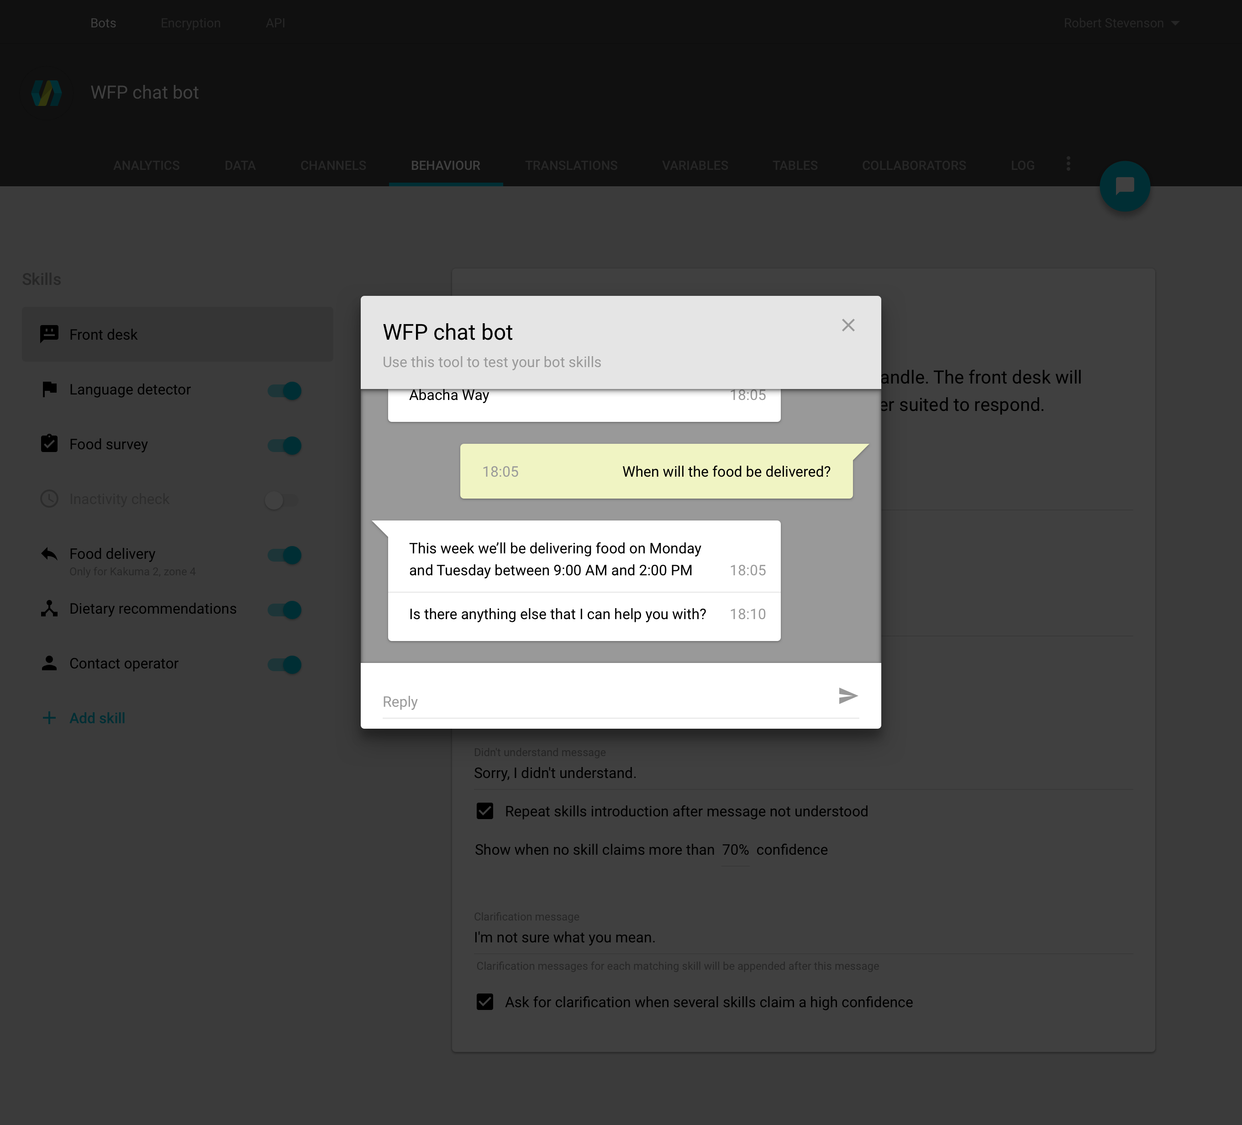Viewport: 1242px width, 1125px height.
Task: Click the Food survey clipboard icon
Action: [x=49, y=444]
